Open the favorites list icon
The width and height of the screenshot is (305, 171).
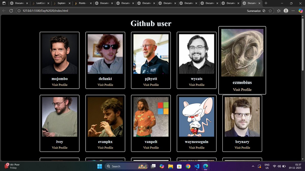[279, 11]
